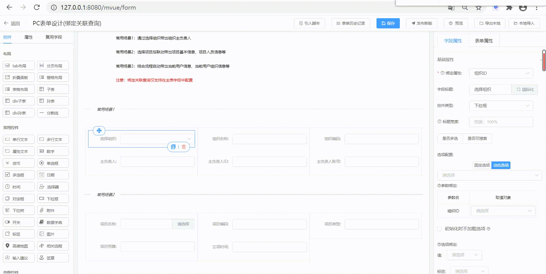Open the 复用字段 tab
Image resolution: width=546 pixels, height=274 pixels.
(54, 37)
